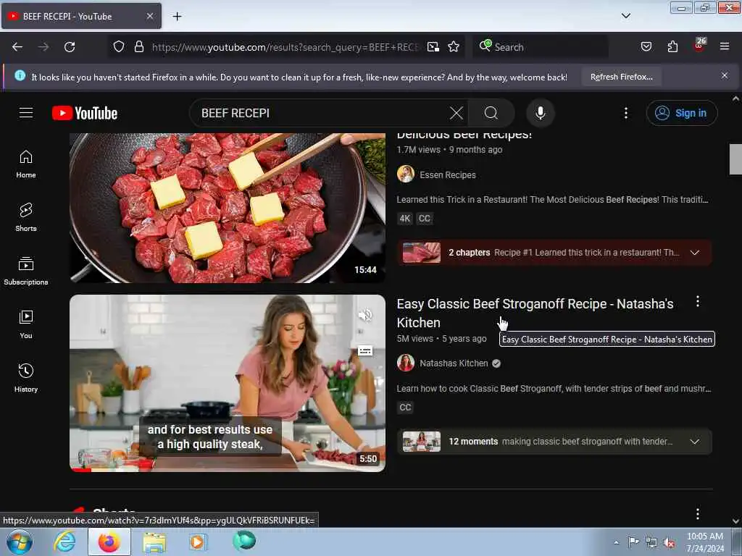The height and width of the screenshot is (556, 742).
Task: Show site security padlock info
Action: tap(138, 46)
